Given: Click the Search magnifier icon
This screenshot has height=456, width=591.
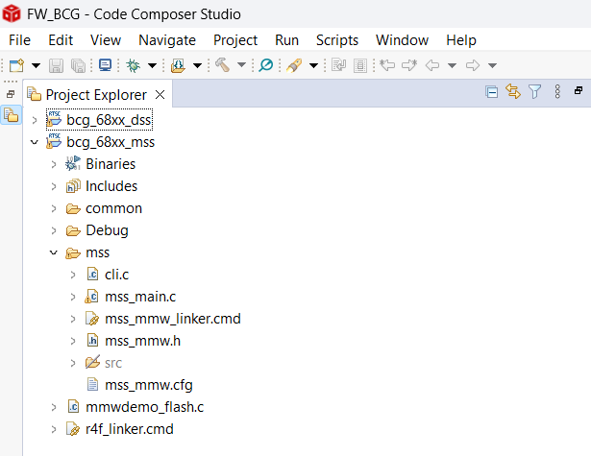Looking at the screenshot, I should pos(266,65).
